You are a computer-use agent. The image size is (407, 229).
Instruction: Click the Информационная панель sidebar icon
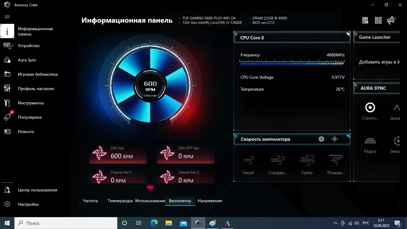pos(7,31)
